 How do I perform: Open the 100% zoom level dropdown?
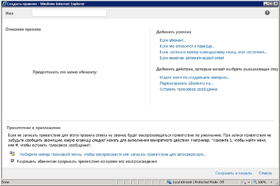pos(271,182)
